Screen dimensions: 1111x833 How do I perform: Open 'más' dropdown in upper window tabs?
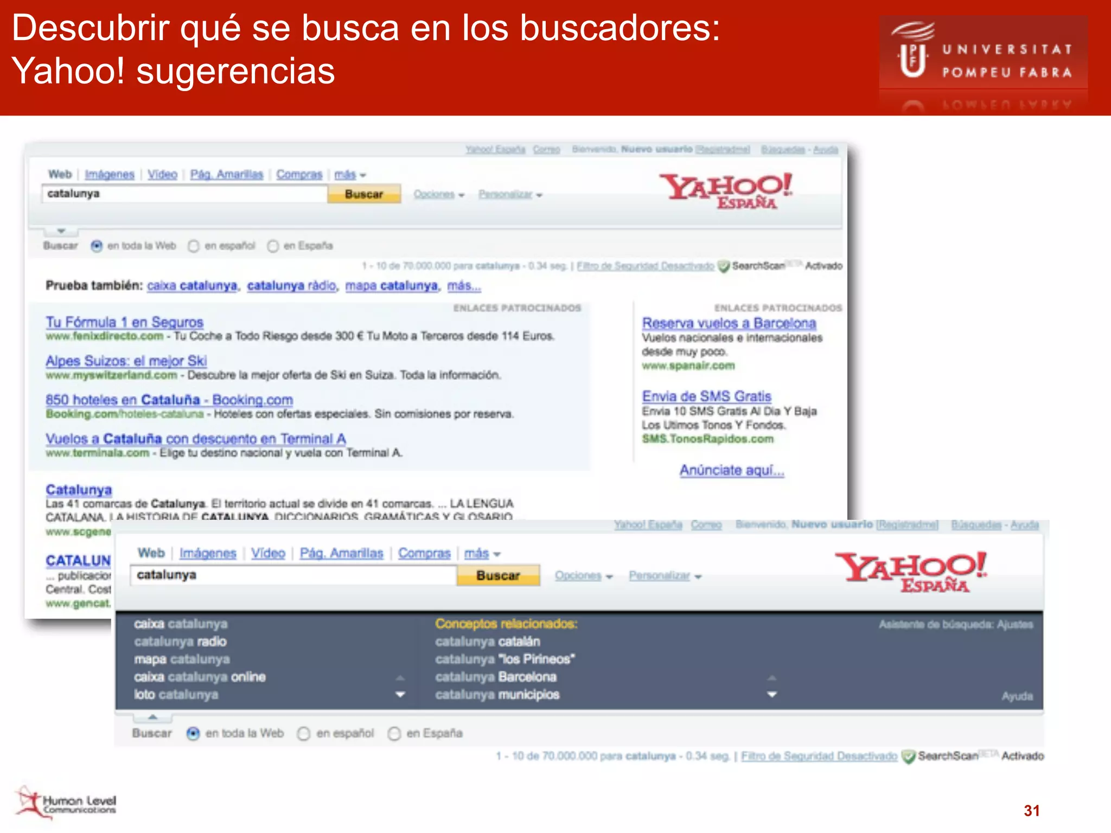(x=350, y=175)
